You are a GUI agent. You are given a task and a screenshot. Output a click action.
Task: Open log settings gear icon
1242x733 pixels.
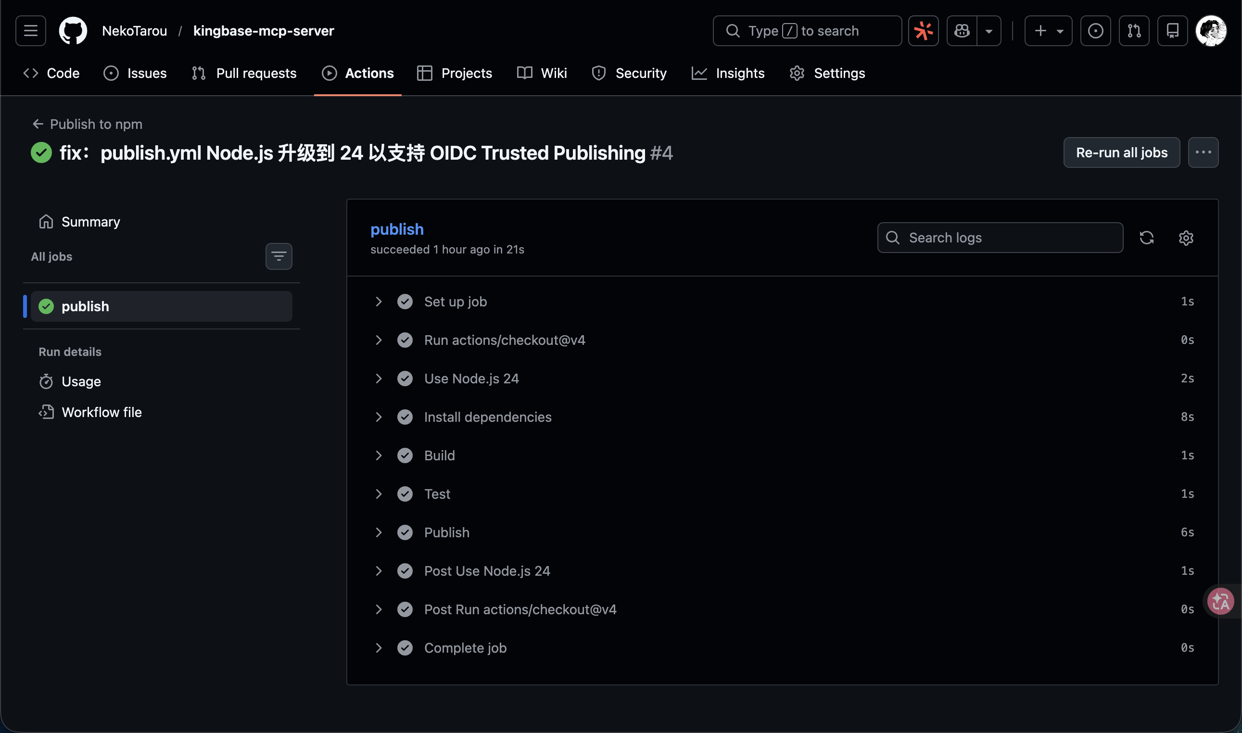[1186, 238]
